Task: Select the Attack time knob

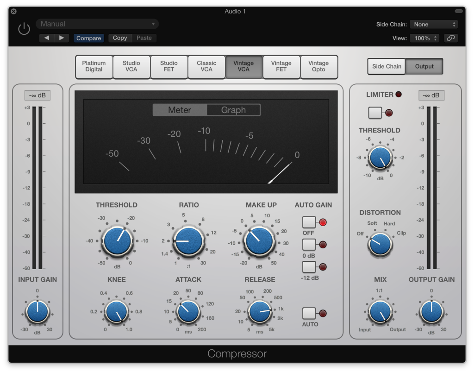Action: click(188, 312)
